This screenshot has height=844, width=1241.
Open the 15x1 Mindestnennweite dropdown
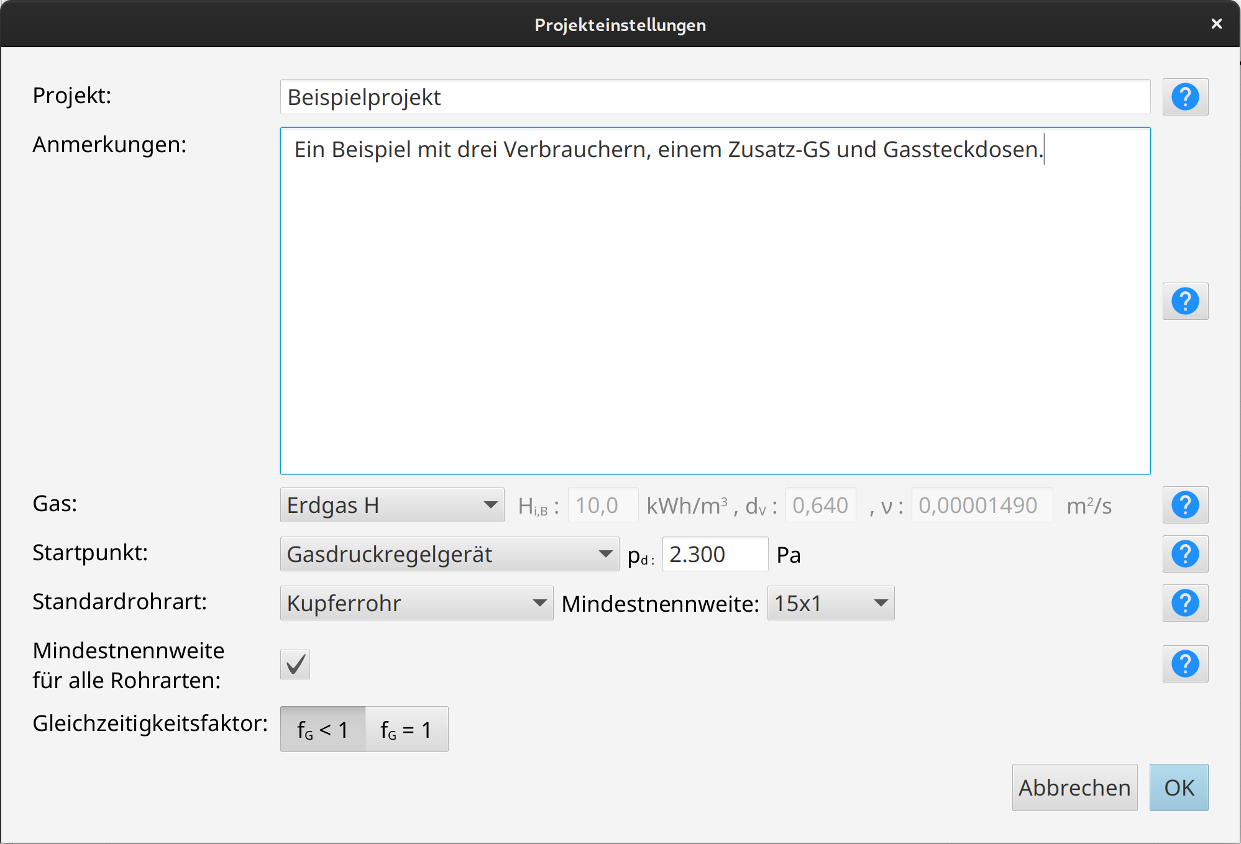point(830,603)
